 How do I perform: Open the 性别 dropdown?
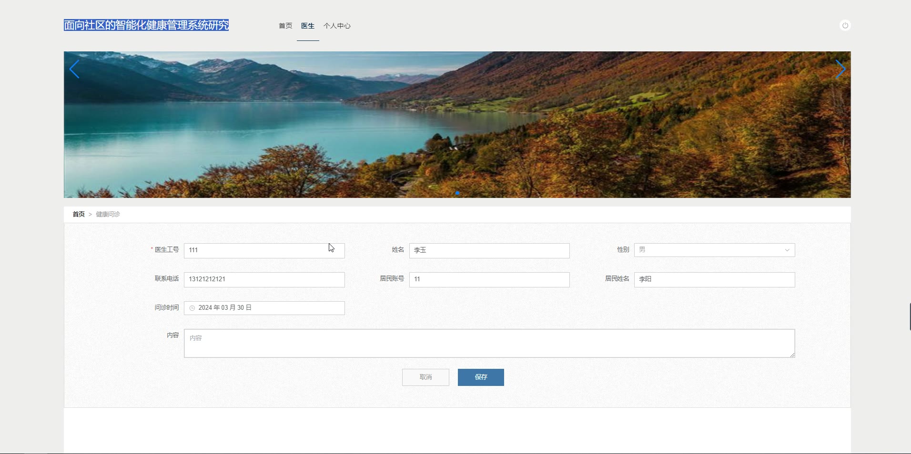(714, 250)
